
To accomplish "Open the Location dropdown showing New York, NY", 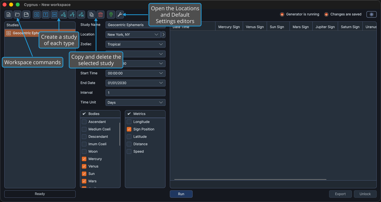I will (x=133, y=35).
